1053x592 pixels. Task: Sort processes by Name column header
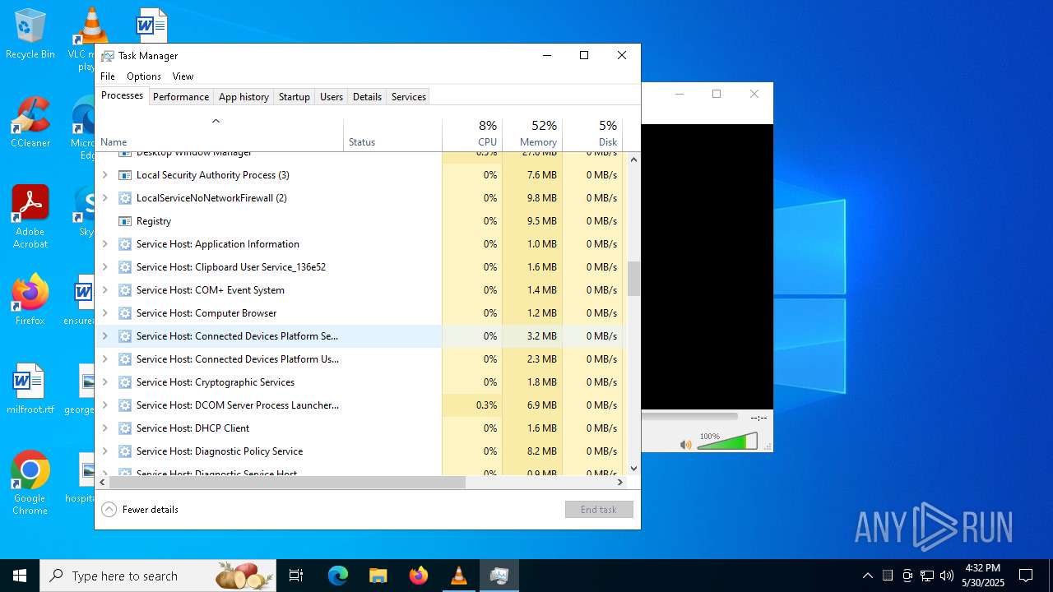pos(220,135)
